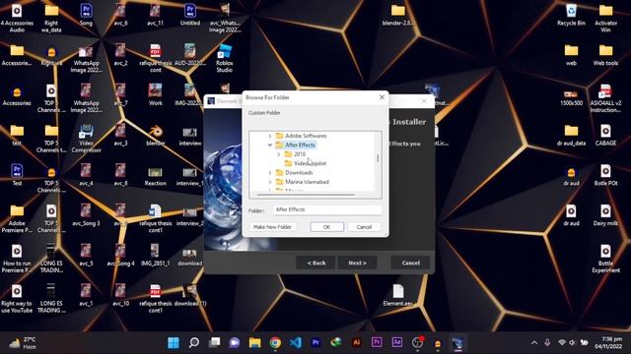Select the 4 Accessories Audio file
Viewport: 631px width, 354px height.
click(17, 18)
